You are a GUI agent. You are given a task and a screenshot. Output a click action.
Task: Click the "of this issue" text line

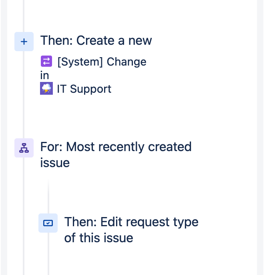click(x=99, y=238)
